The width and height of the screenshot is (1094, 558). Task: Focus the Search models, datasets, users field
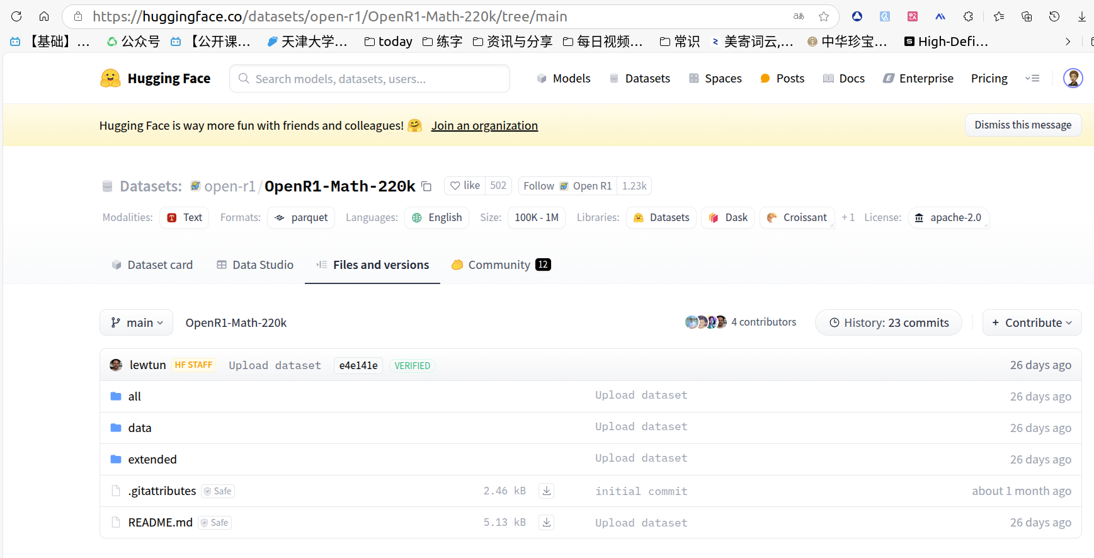(370, 79)
